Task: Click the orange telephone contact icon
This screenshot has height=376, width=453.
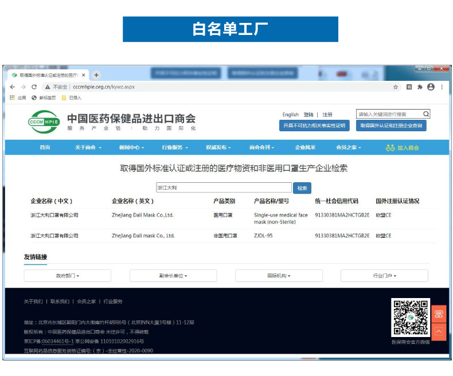Action: pyautogui.click(x=439, y=314)
